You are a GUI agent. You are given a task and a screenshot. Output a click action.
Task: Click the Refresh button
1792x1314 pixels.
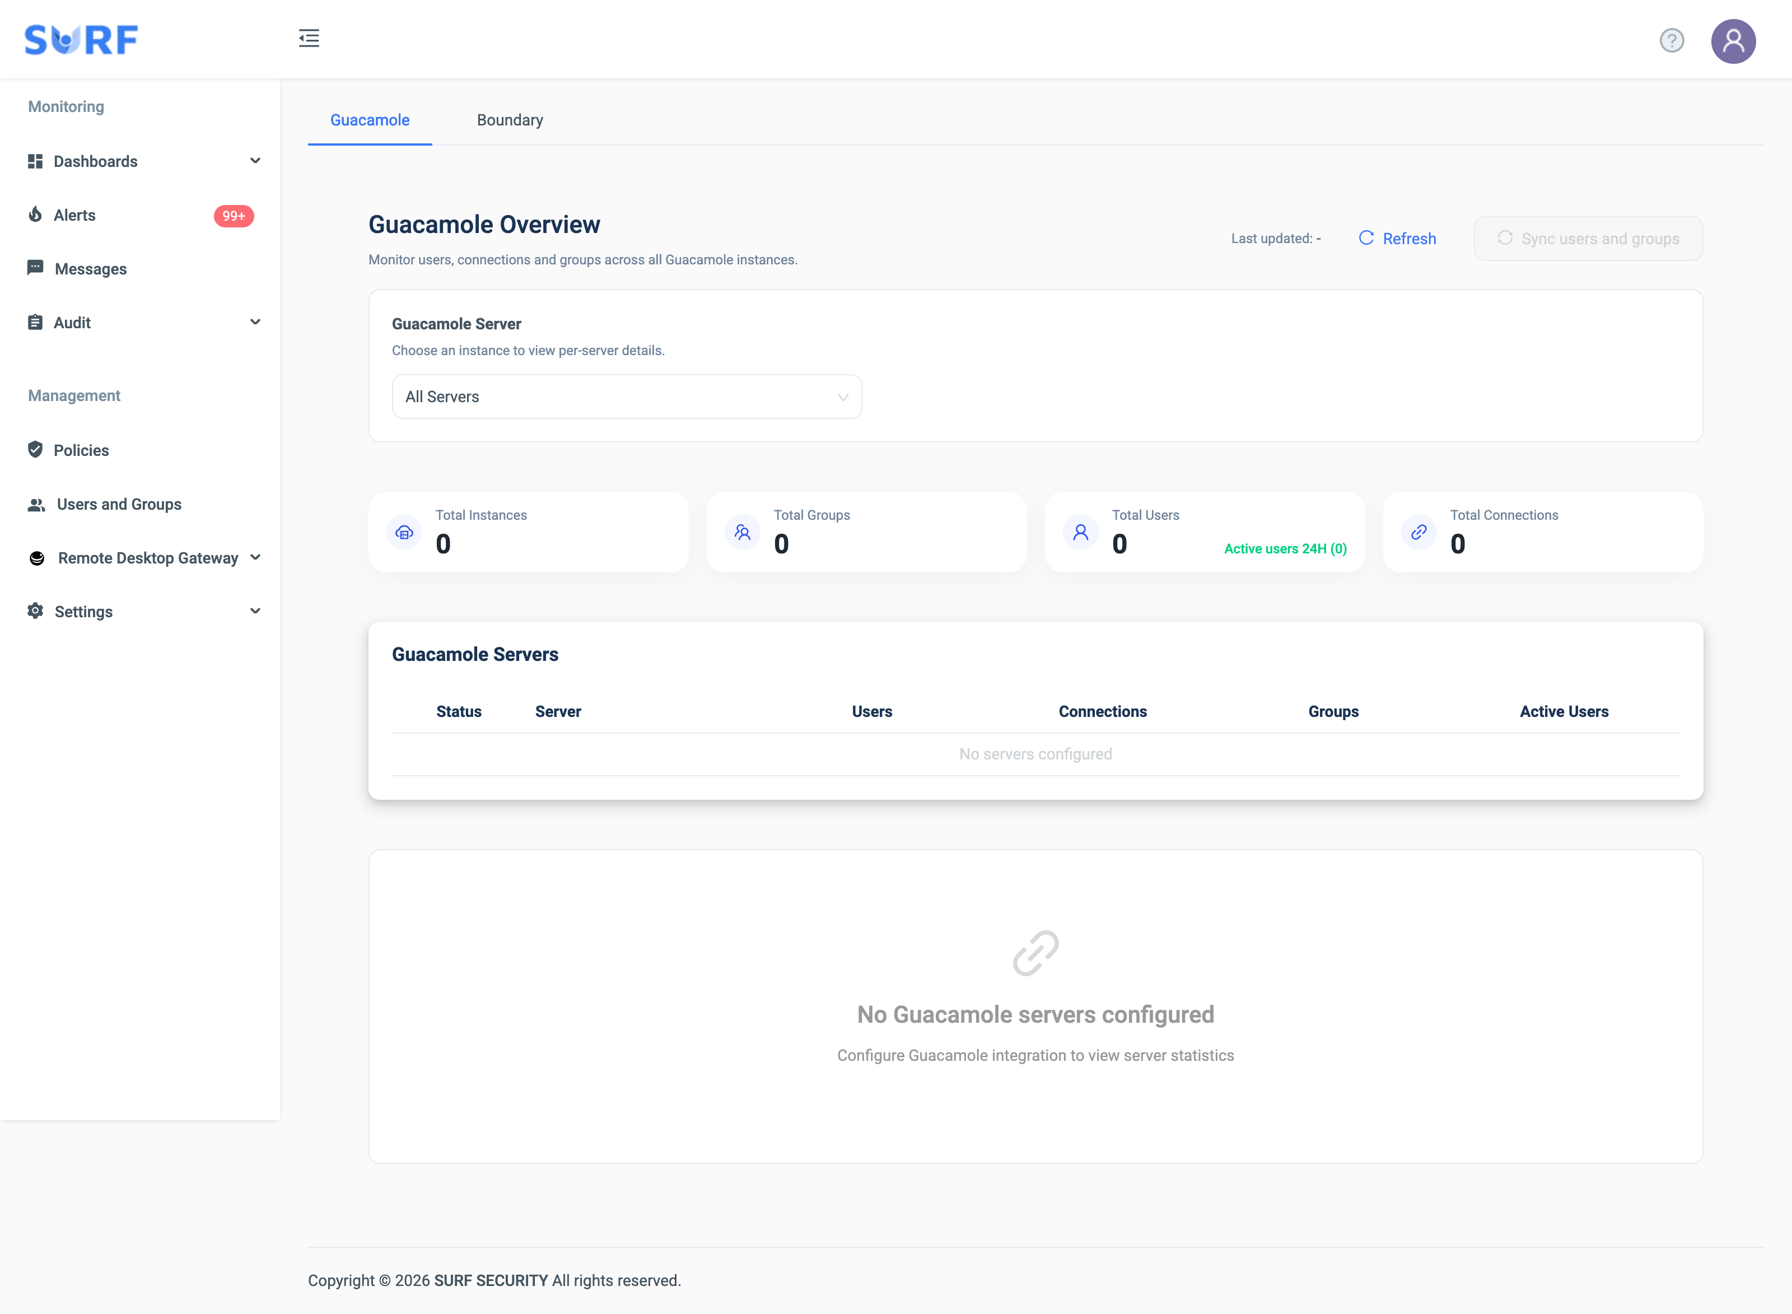pos(1398,239)
